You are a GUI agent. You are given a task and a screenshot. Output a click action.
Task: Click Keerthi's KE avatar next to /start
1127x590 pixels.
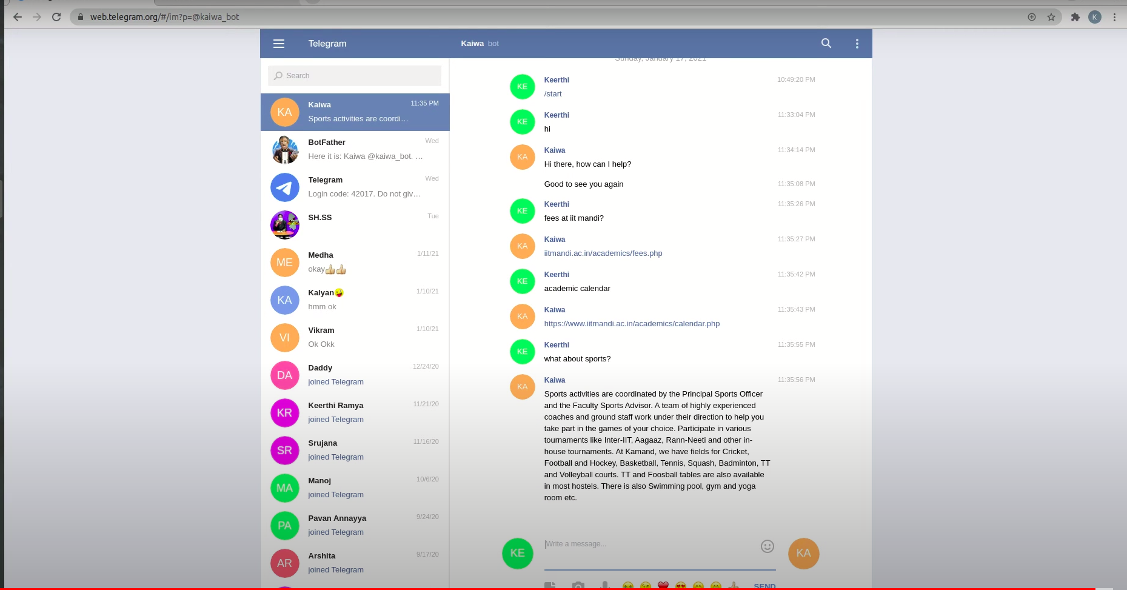(522, 87)
